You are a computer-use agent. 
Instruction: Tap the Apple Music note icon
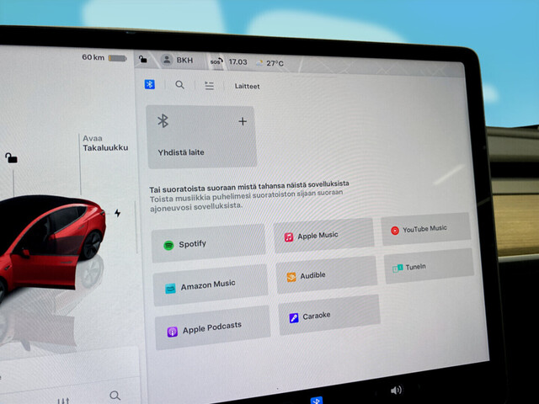pyautogui.click(x=289, y=237)
